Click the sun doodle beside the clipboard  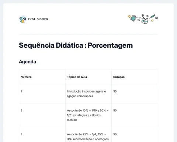pos(129,16)
